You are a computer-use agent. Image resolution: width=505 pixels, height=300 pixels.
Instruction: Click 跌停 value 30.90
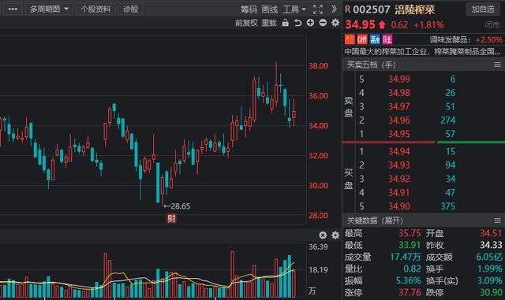pyautogui.click(x=491, y=293)
